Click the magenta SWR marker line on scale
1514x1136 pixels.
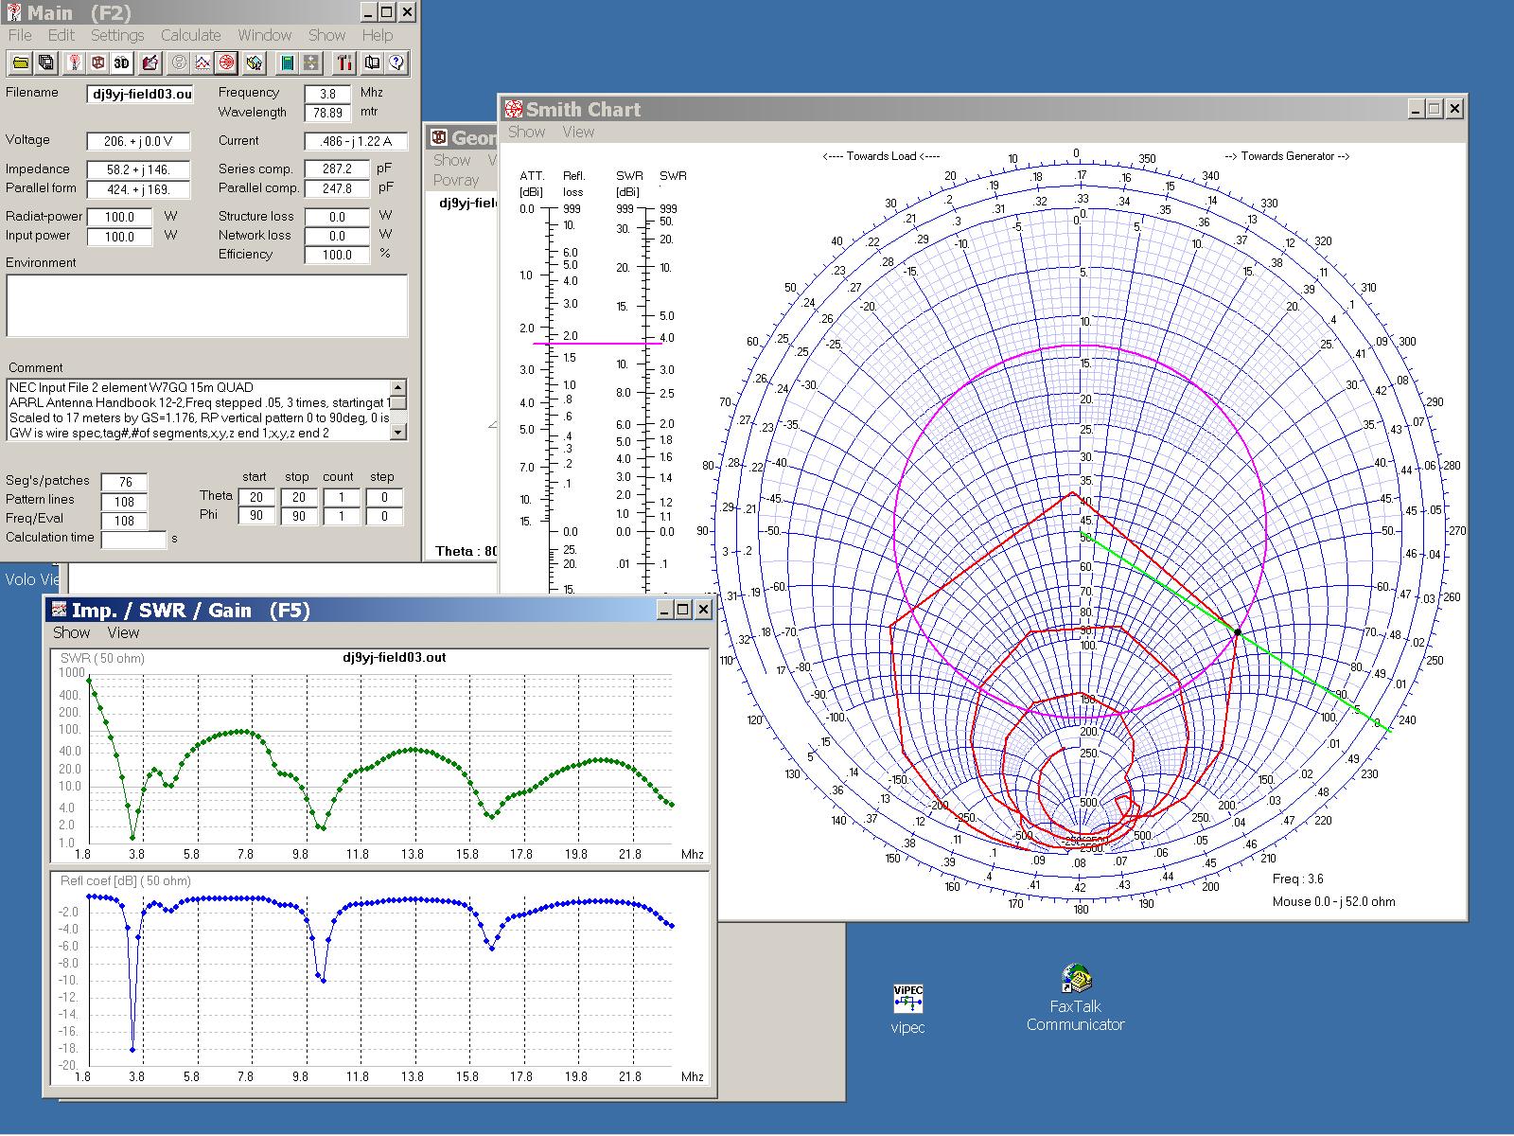597,344
